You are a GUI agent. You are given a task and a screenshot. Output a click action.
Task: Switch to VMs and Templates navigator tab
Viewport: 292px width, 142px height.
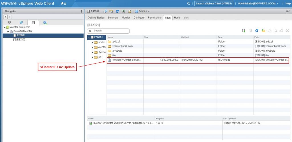coord(21,23)
